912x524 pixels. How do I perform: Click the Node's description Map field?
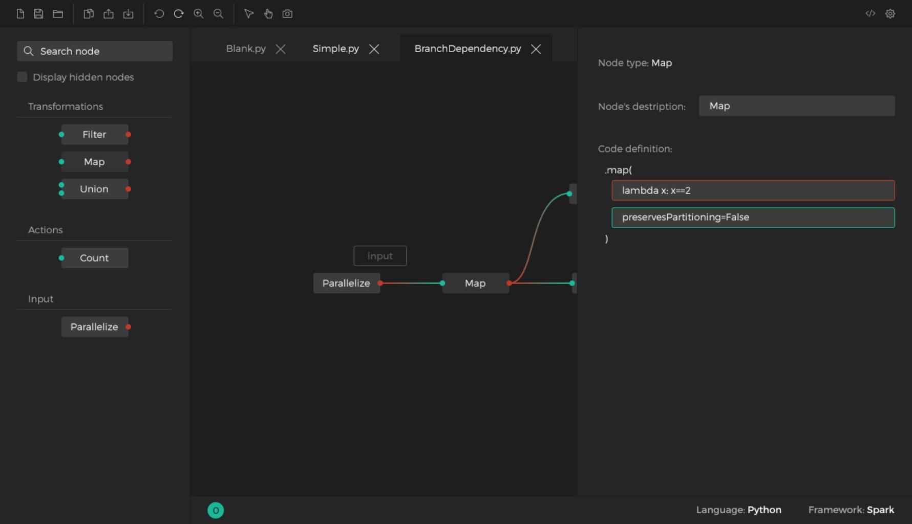coord(796,106)
